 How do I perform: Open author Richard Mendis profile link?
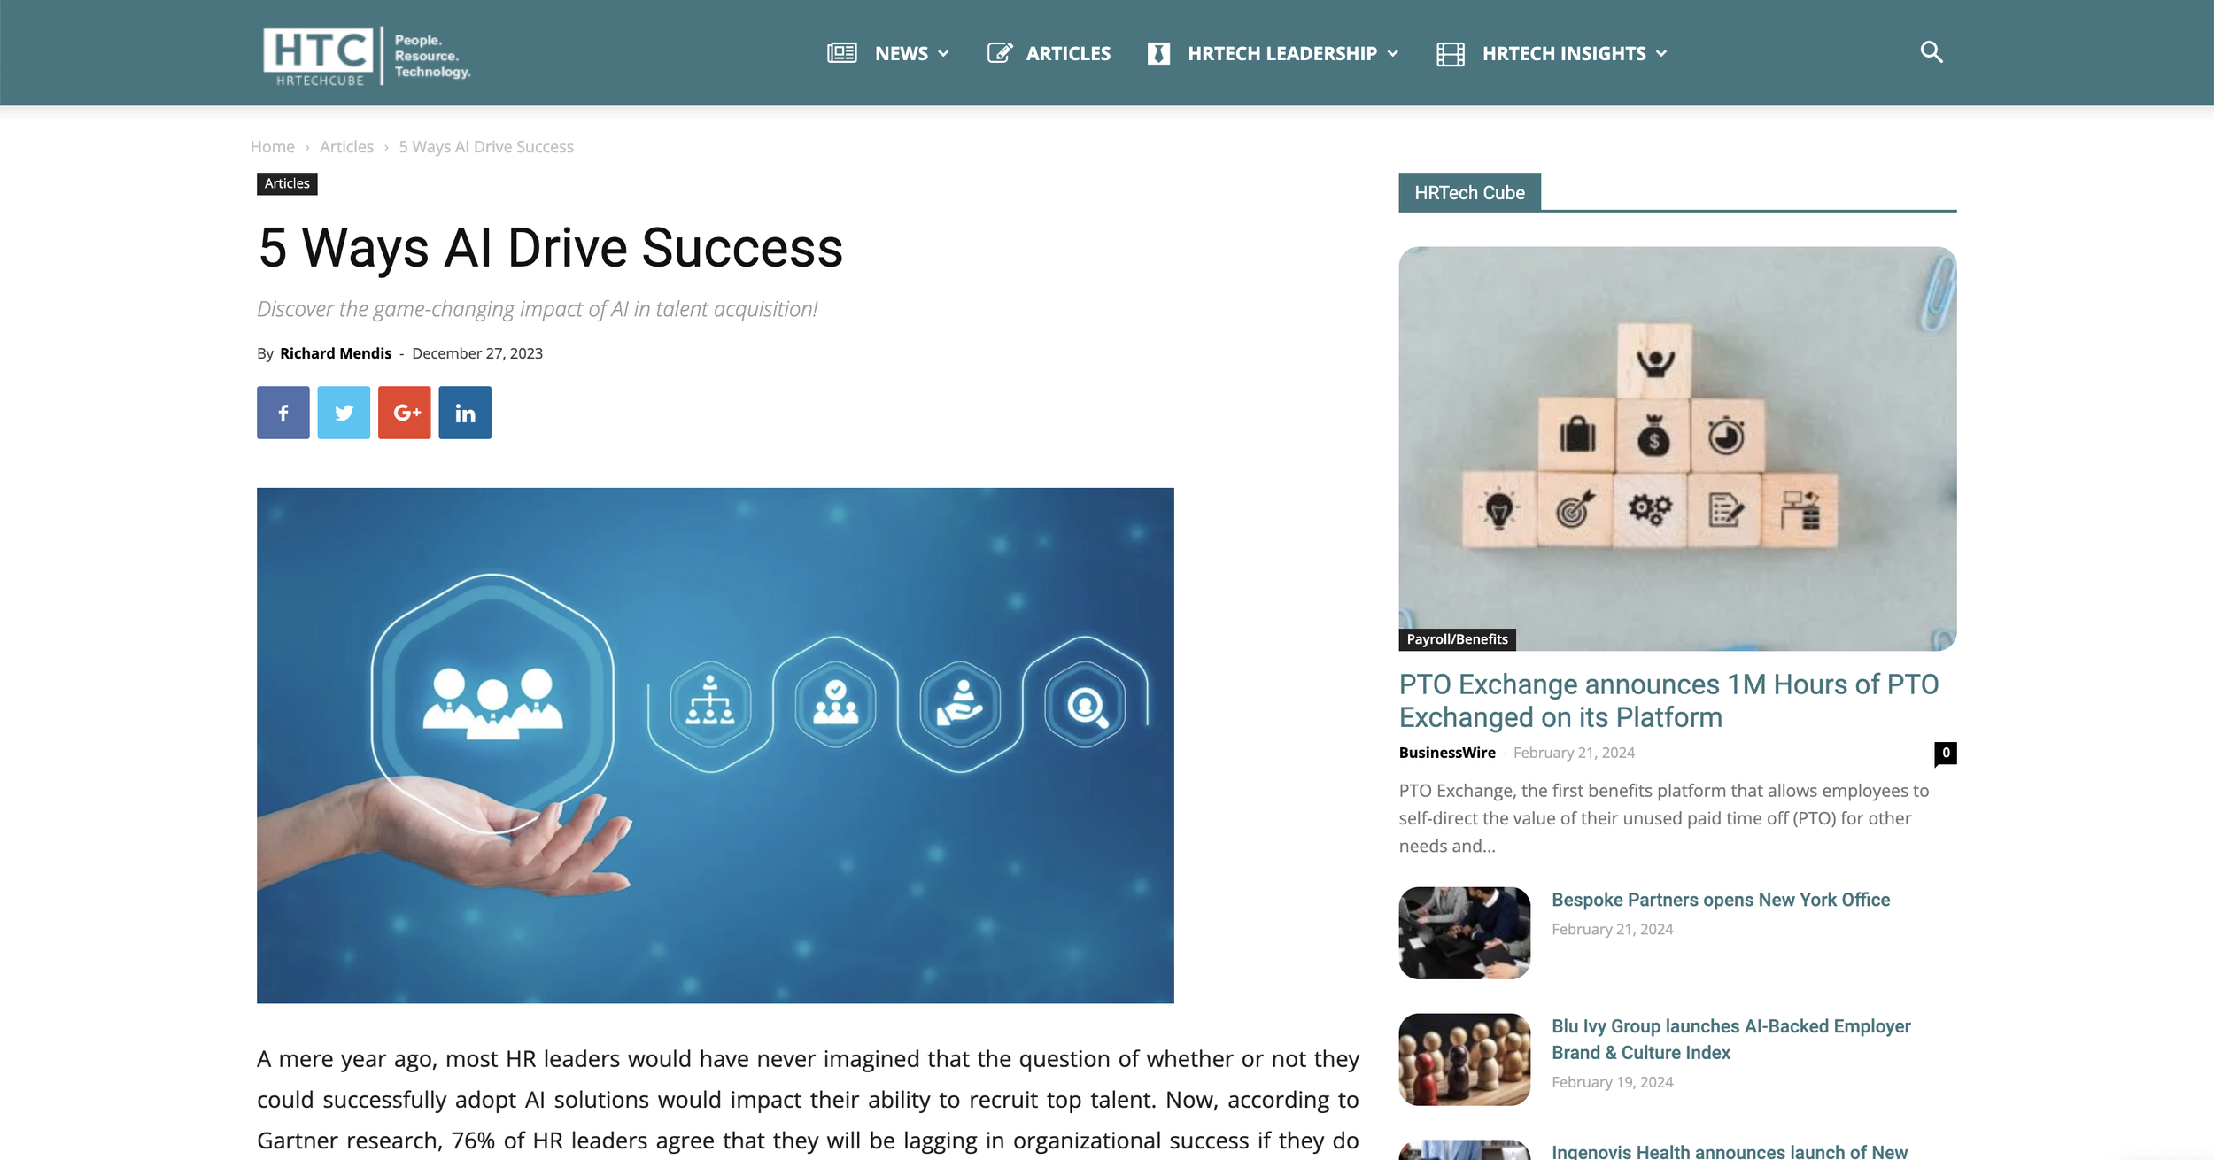(x=336, y=353)
